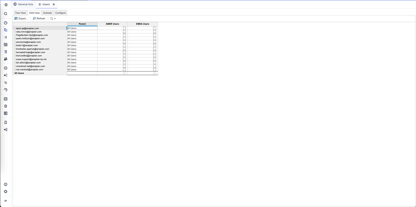Open the tag sidebar icon

point(6,83)
